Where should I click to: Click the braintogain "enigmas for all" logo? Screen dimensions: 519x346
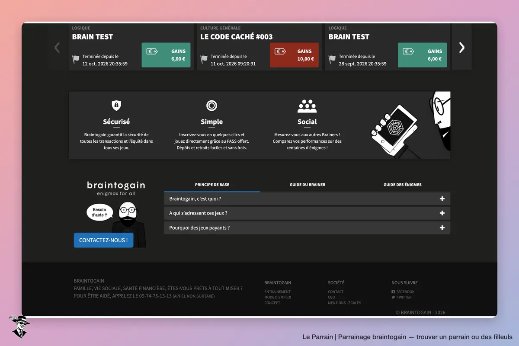pos(116,188)
